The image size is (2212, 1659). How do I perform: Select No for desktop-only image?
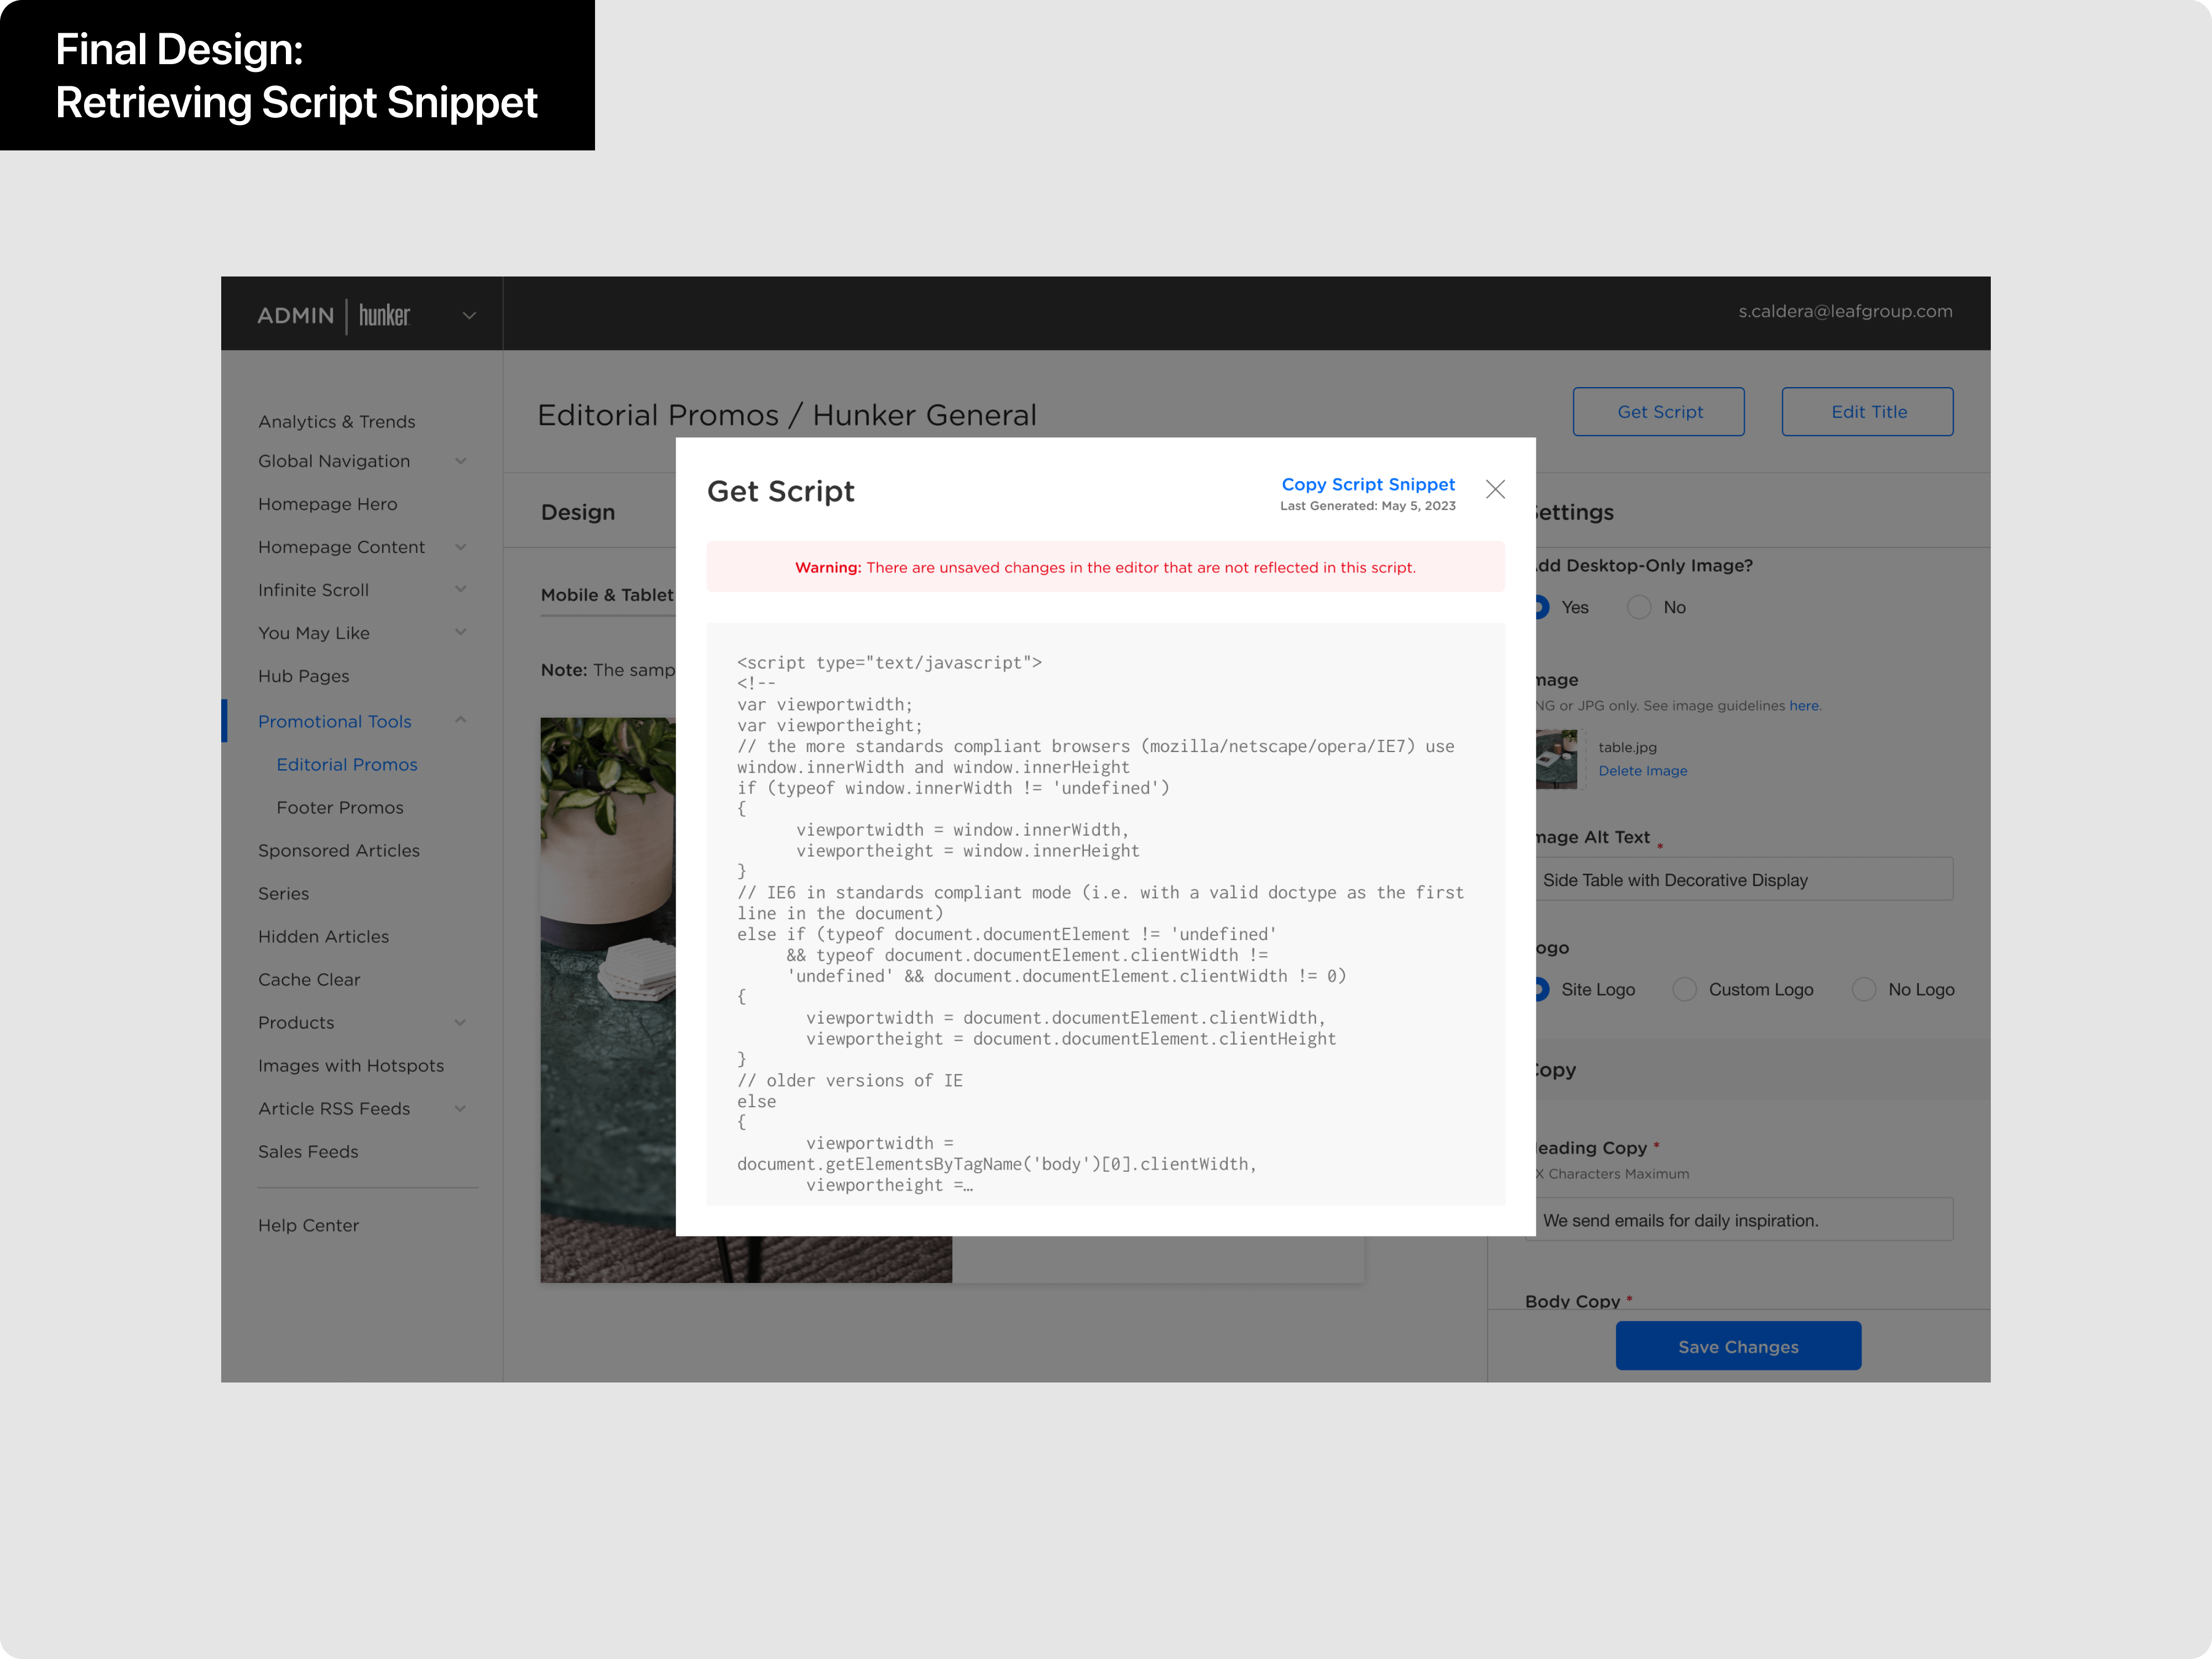(x=1639, y=607)
